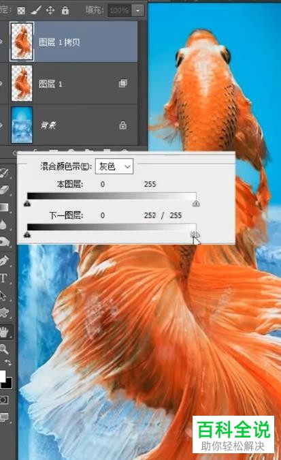Select the Type tool
Screen dimensions: 281x460
[3, 278]
